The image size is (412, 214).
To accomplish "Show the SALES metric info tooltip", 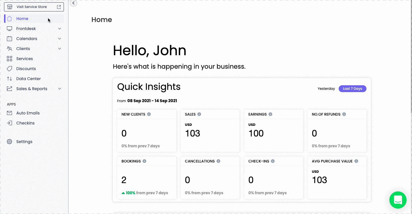I will pos(200,114).
